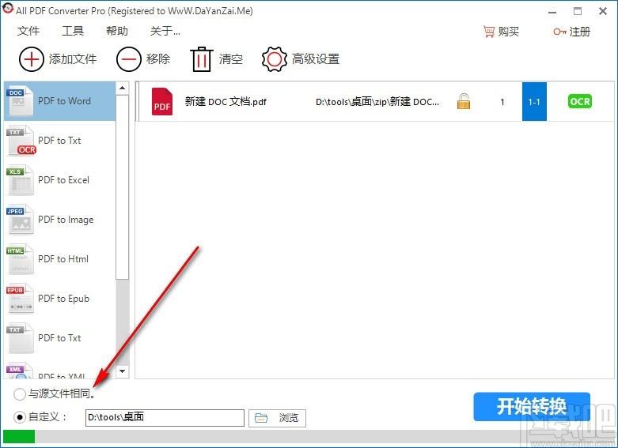Click the 购买 purchase link
Viewport: 618px width, 448px height.
pyautogui.click(x=509, y=32)
